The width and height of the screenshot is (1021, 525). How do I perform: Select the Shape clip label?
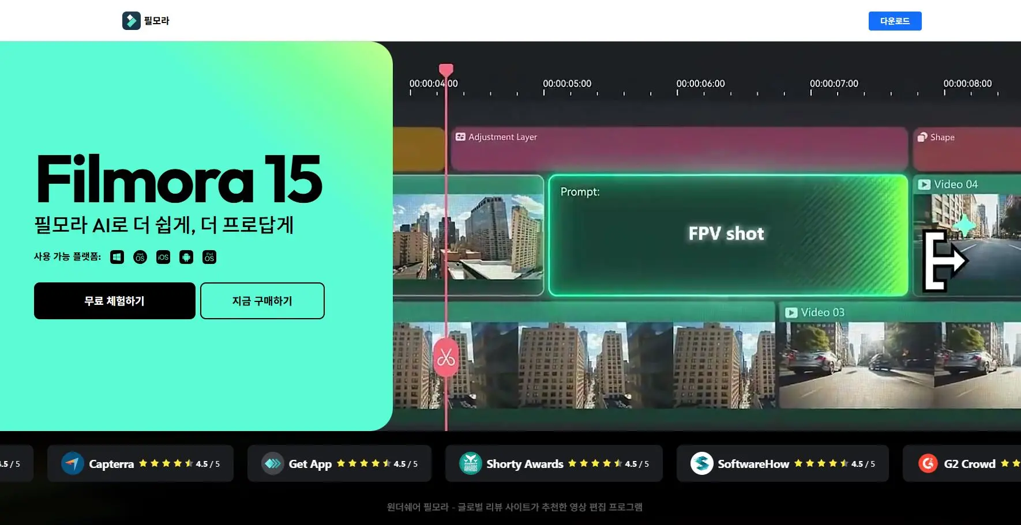943,137
